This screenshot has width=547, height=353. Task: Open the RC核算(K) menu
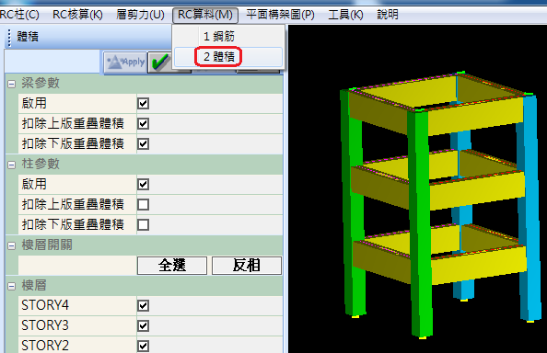[77, 15]
